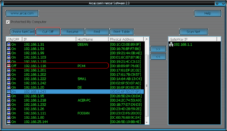227x131 pixels.
Task: Click computer icon for 192.168.1.222 SMA1
Action: 9,79
